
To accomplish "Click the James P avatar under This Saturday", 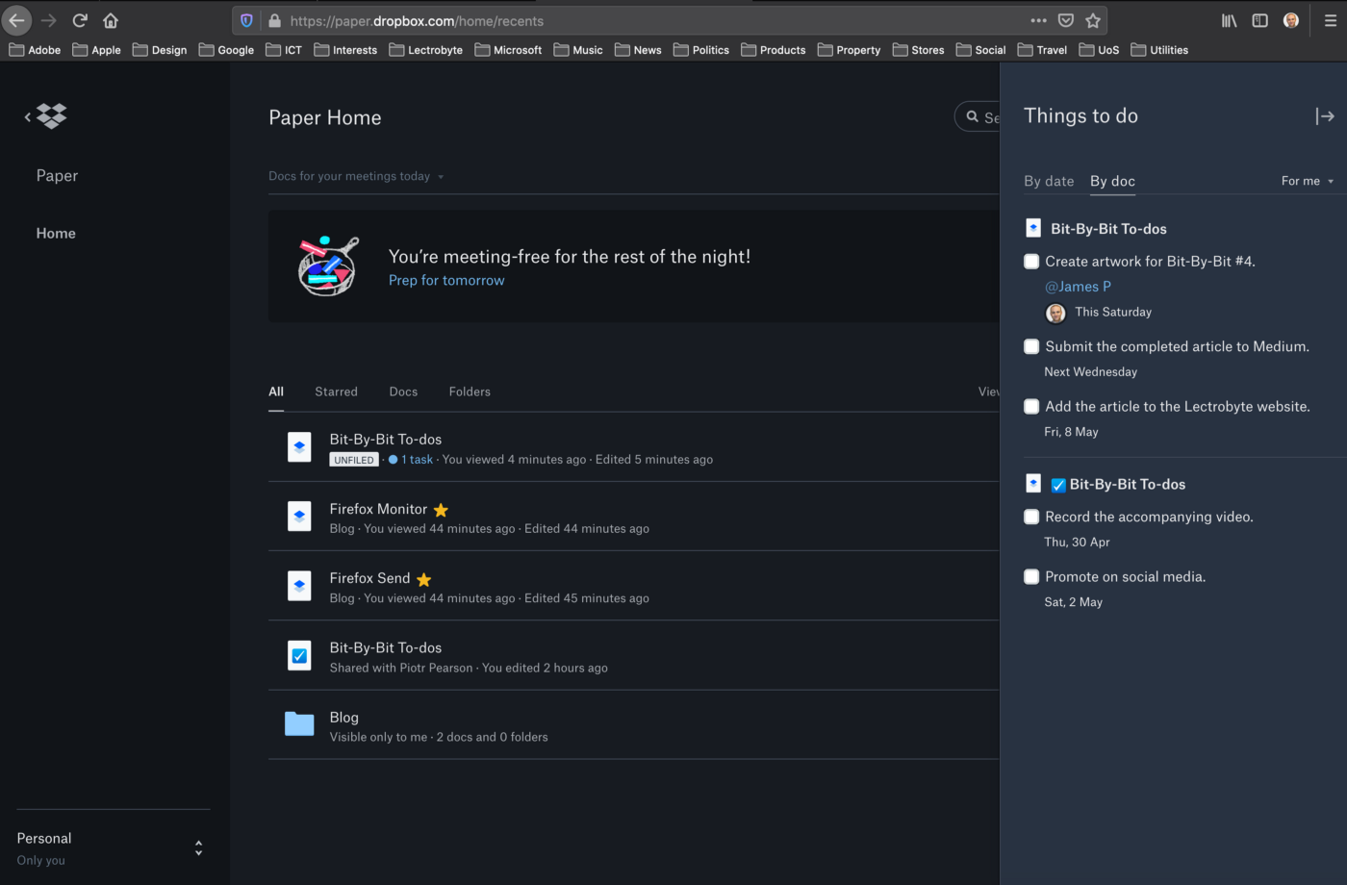I will [1055, 313].
